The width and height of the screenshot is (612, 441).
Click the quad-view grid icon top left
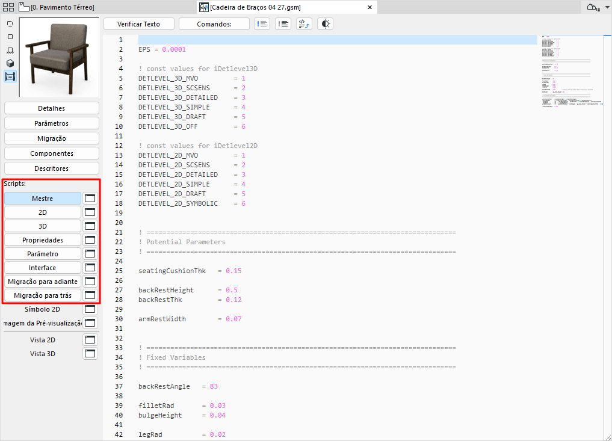tap(7, 7)
